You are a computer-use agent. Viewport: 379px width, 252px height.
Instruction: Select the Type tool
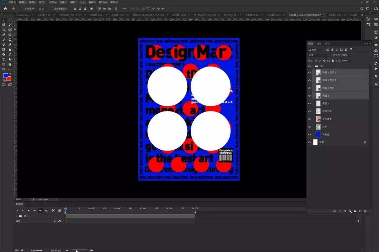click(4, 59)
